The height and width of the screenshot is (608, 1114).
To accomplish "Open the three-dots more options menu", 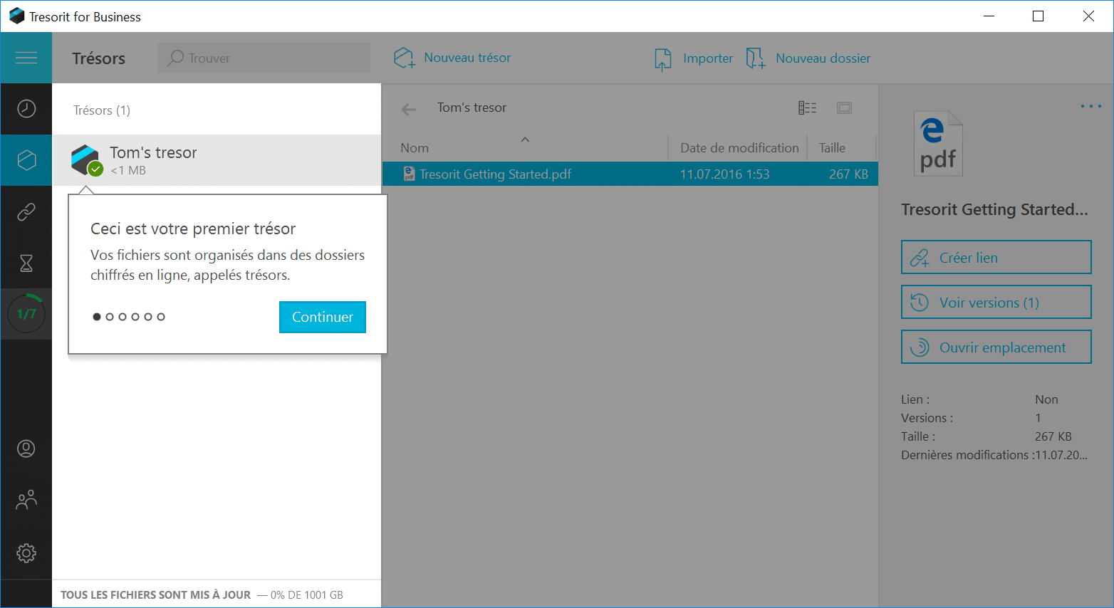I will tap(1091, 106).
